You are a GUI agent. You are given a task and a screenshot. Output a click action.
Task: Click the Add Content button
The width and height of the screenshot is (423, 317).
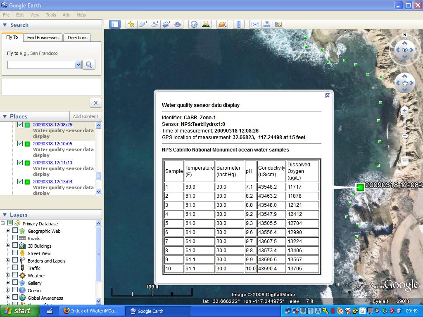click(86, 116)
